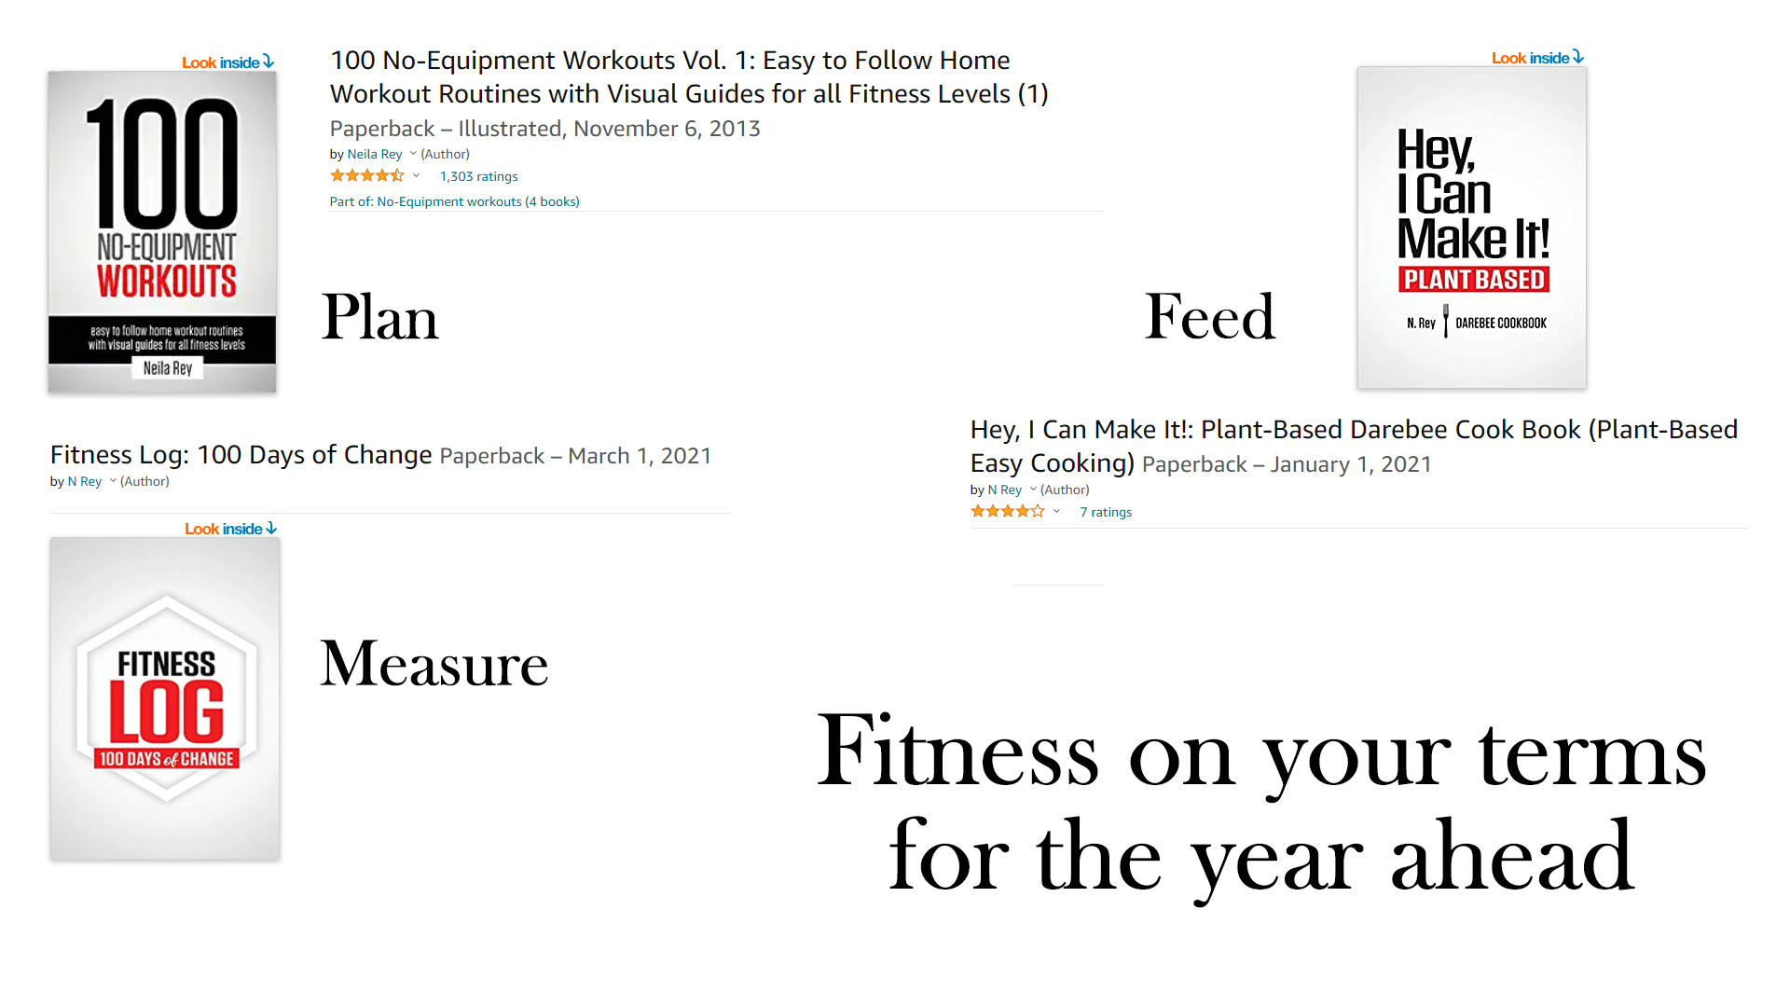Select '7 ratings' link for cookbook
This screenshot has height=1007, width=1790.
1105,512
